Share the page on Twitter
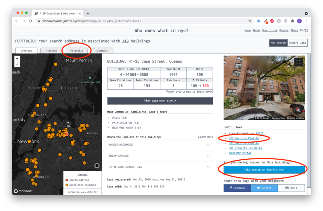Screen dimensions: 323x211 click(x=264, y=188)
